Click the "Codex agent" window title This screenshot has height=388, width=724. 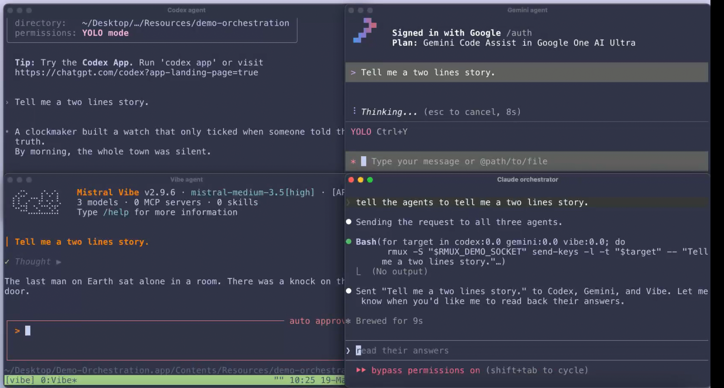tap(186, 10)
